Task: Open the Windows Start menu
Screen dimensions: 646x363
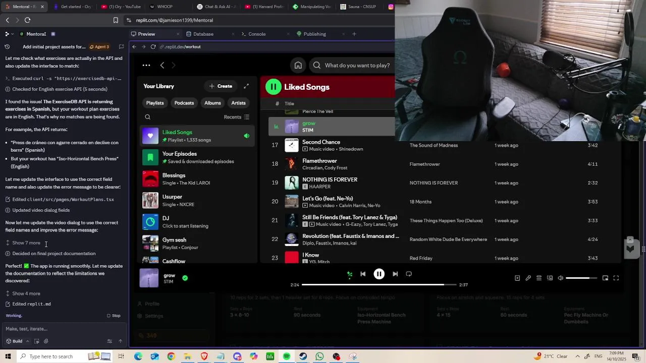Action: (x=8, y=356)
